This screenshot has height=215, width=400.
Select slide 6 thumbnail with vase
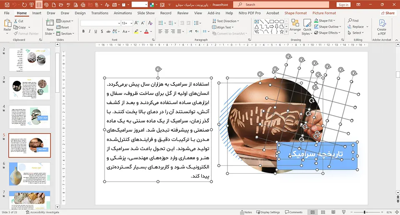click(30, 174)
